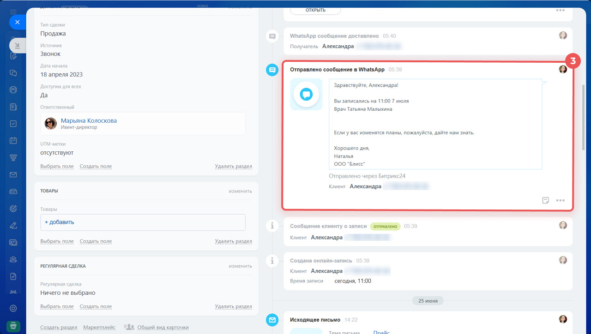Click Создать поле in Регулярная сделка section
Image resolution: width=591 pixels, height=334 pixels.
(96, 307)
